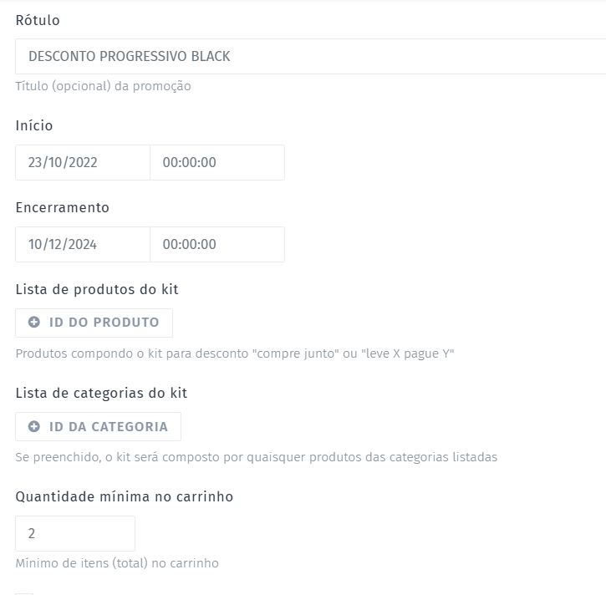Open the Encerramento date field 10/12/2024
The height and width of the screenshot is (595, 606).
click(x=82, y=245)
